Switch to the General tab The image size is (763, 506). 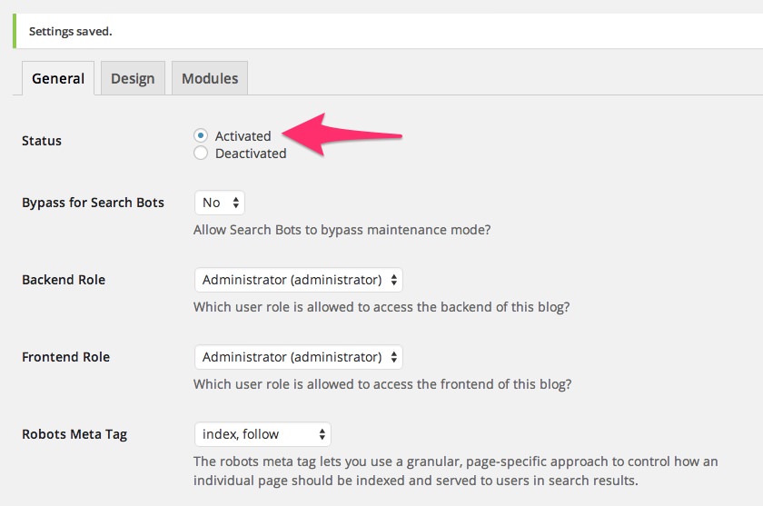58,78
